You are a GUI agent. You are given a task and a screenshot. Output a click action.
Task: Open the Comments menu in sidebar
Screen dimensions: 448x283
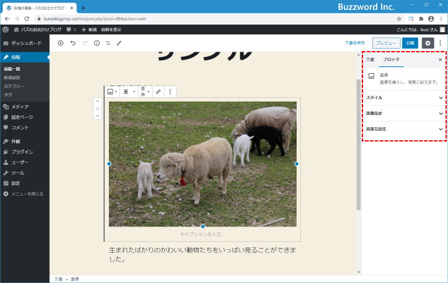[25, 127]
